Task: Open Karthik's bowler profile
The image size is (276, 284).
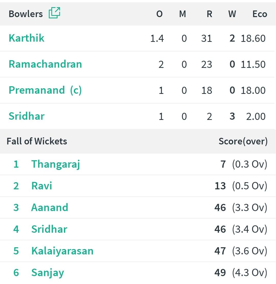Action: coord(27,38)
